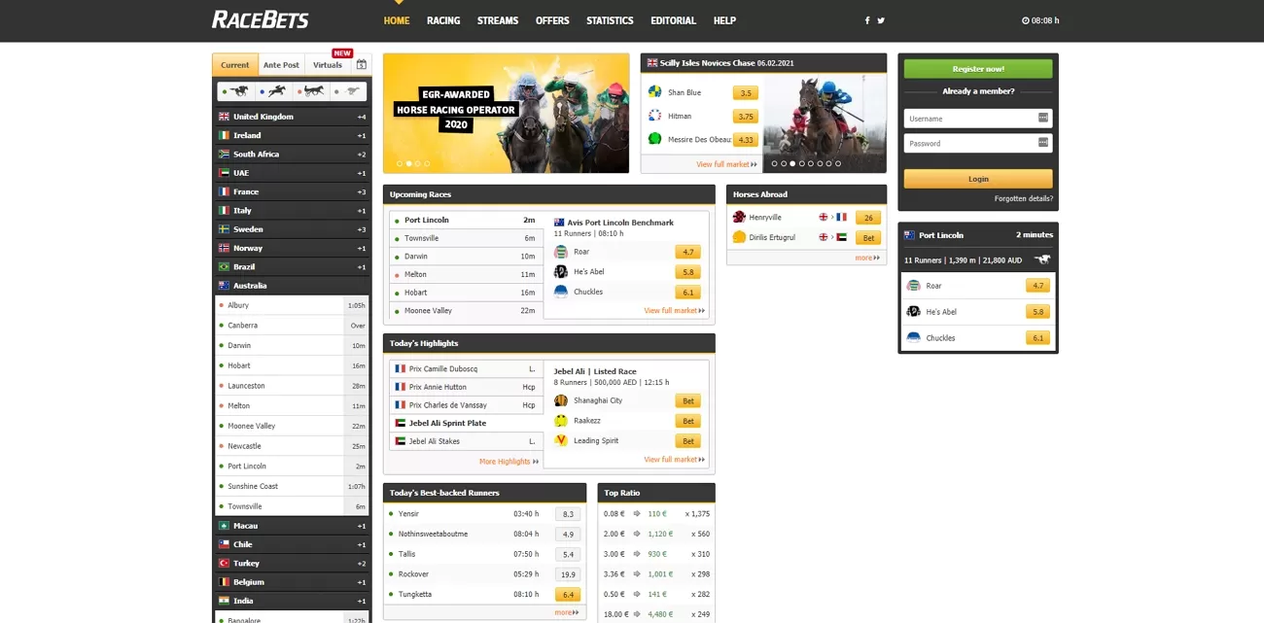Click Chuckles silk in Port Lincoln sidebar

pyautogui.click(x=913, y=338)
